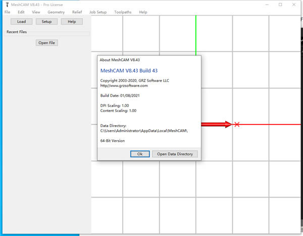Click the red X-axis arrow head
The width and height of the screenshot is (303, 236).
click(x=228, y=124)
